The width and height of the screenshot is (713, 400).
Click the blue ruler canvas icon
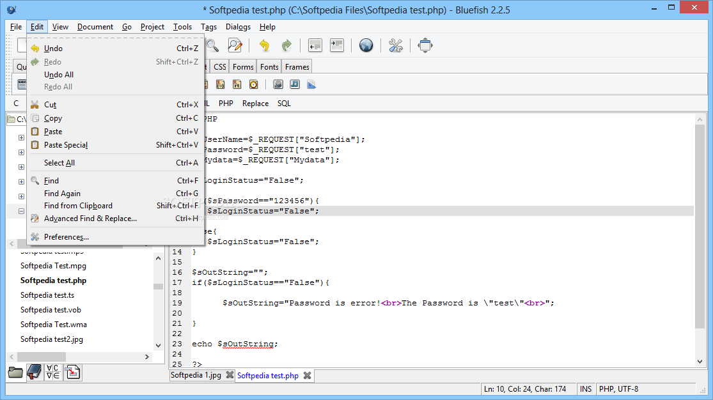click(311, 84)
